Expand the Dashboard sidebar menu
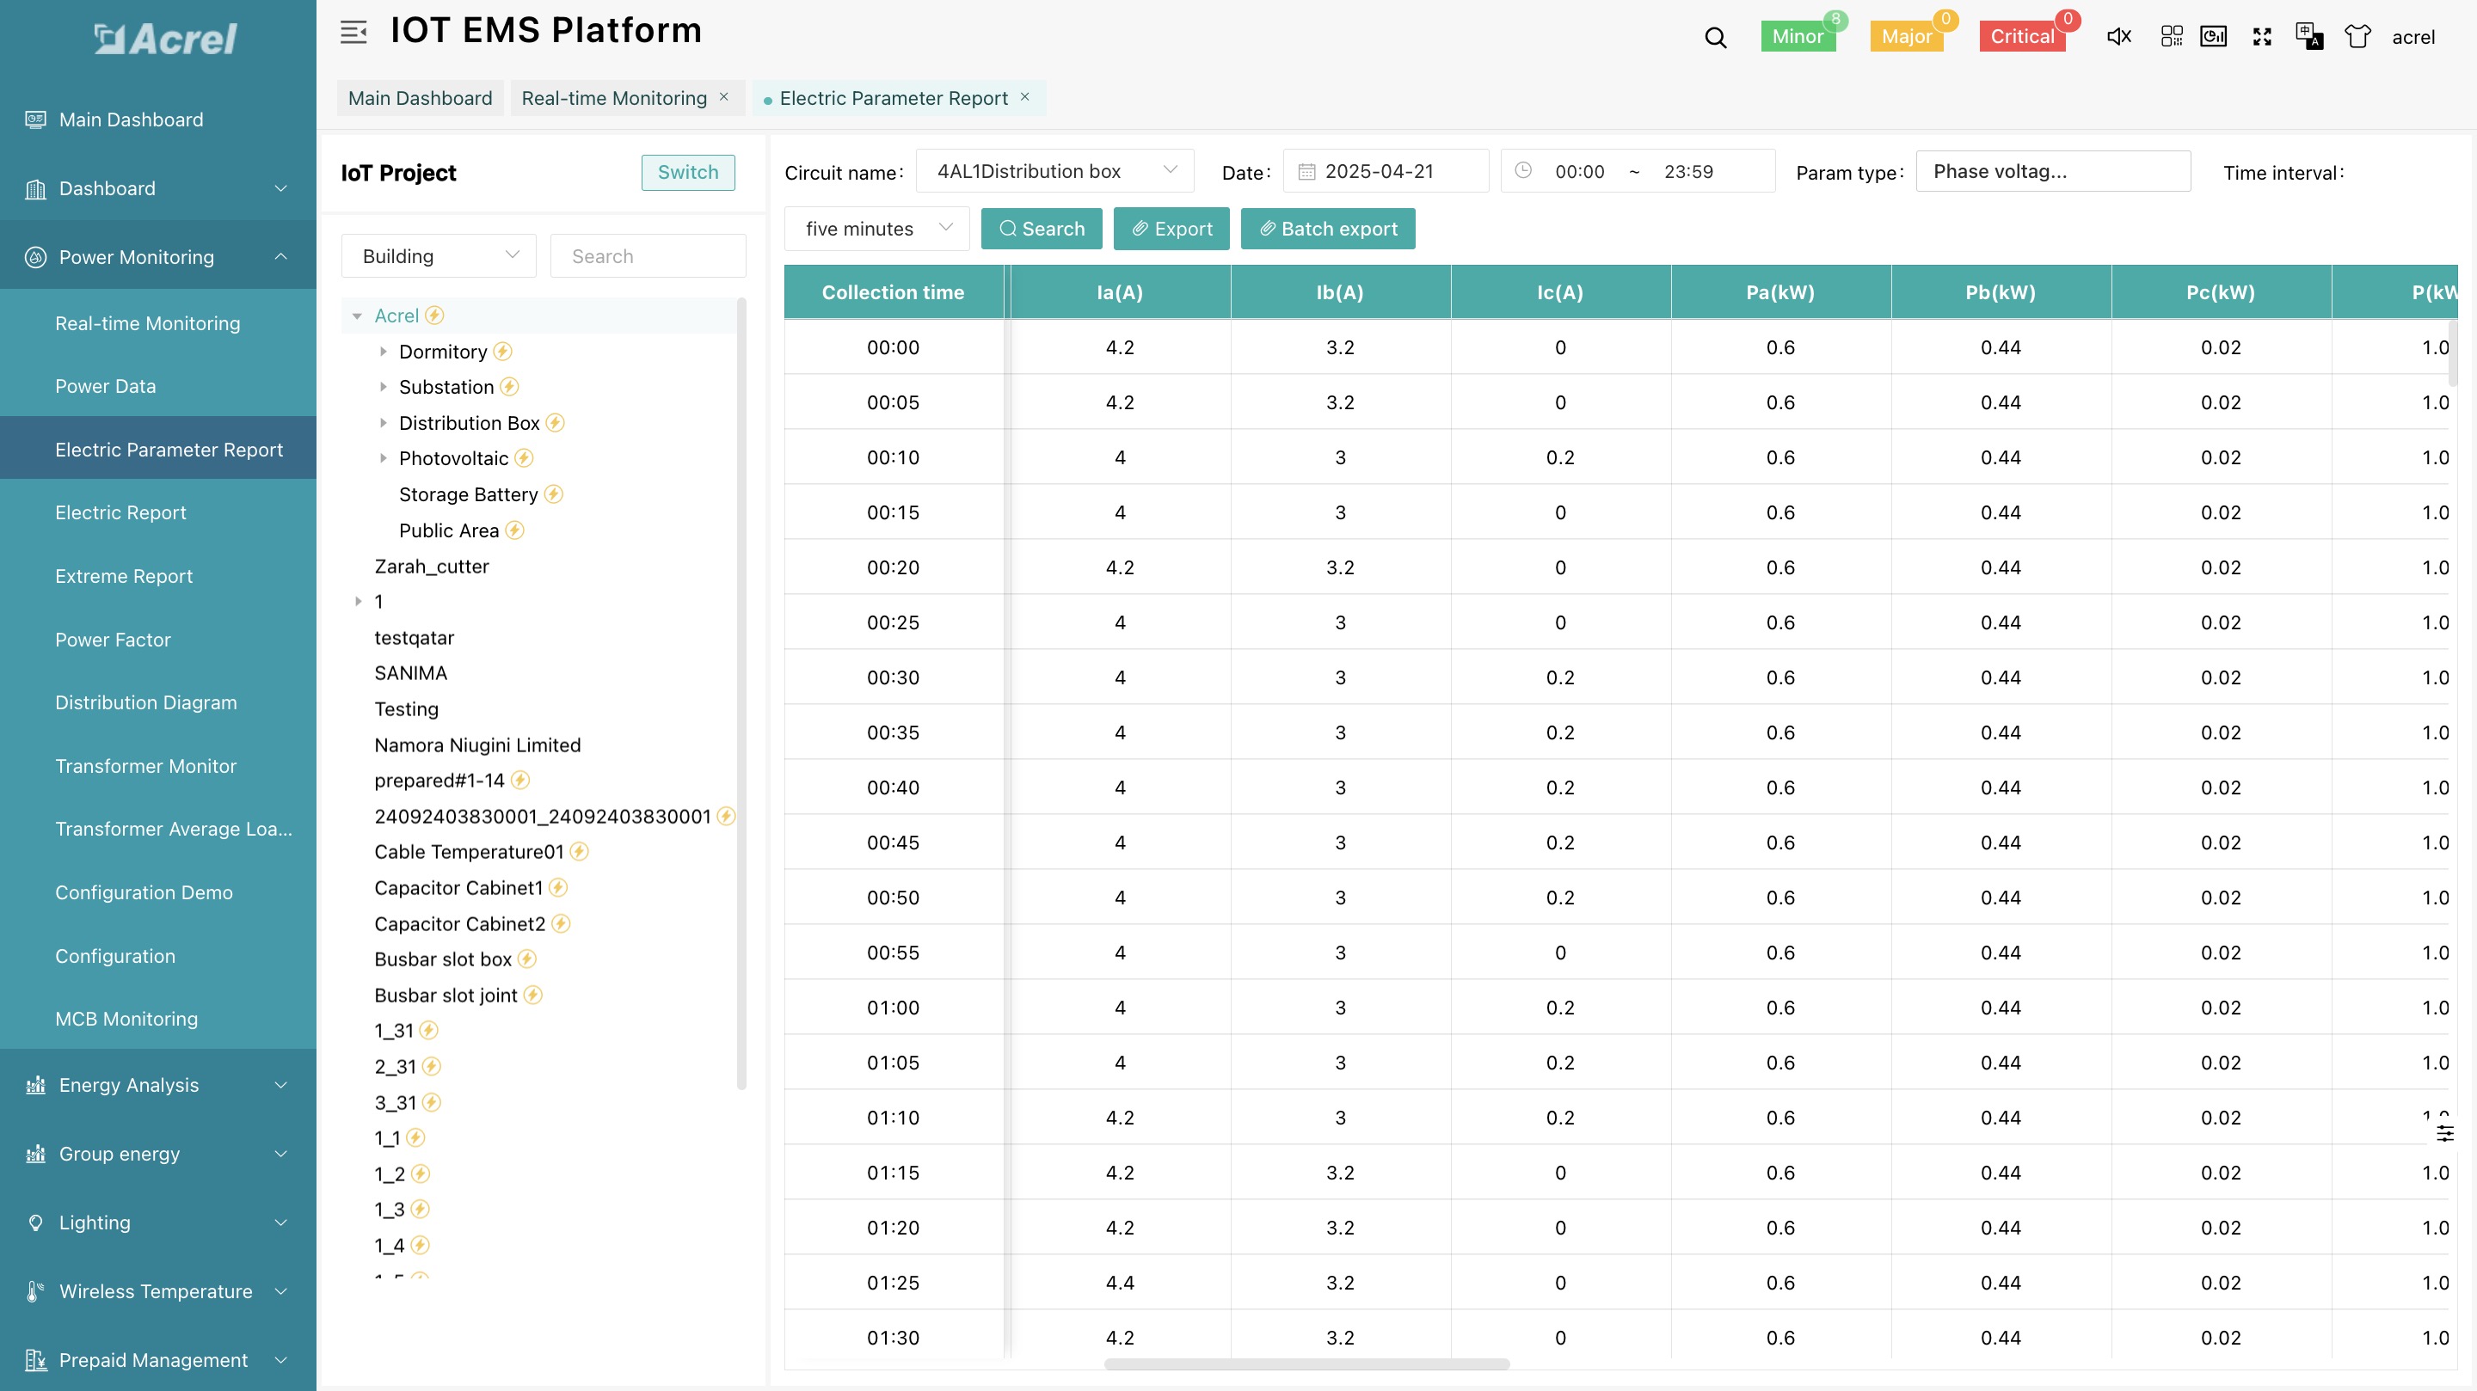2477x1391 pixels. pos(157,188)
